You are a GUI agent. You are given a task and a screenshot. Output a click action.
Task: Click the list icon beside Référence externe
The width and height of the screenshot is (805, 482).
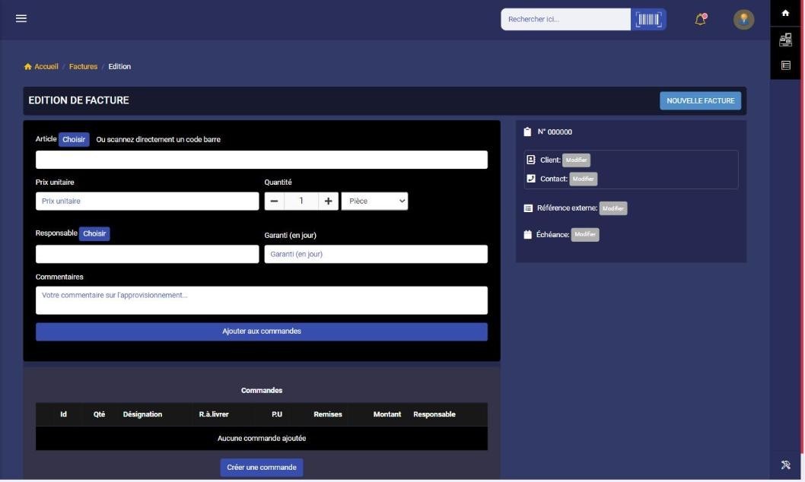coord(528,208)
